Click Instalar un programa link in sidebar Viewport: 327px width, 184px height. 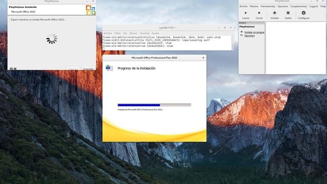click(254, 32)
